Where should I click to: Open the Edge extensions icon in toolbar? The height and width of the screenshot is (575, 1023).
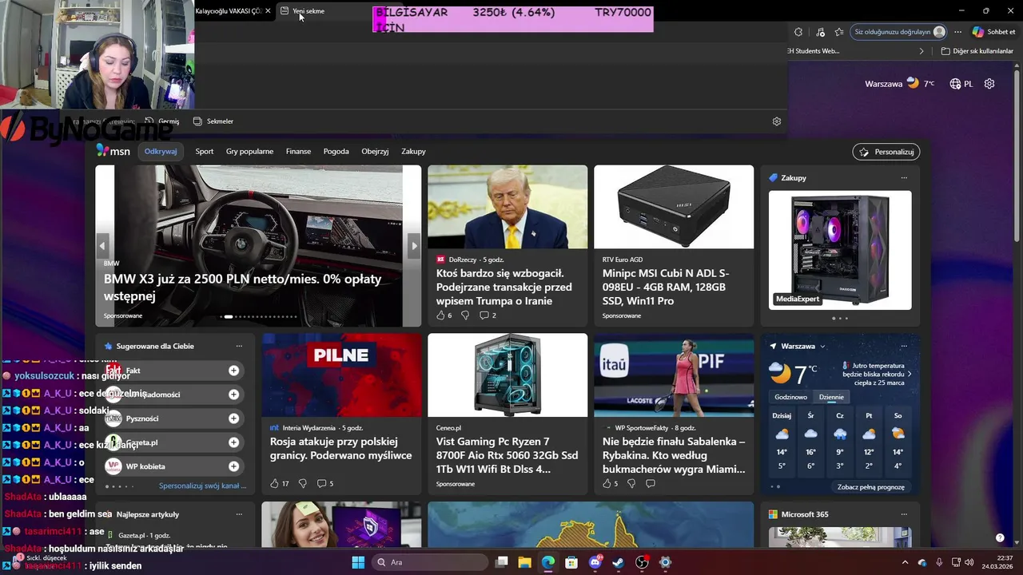point(798,32)
